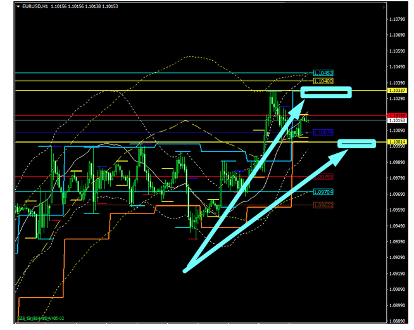The width and height of the screenshot is (414, 330).
Task: Click the 1.09390 tick on the price scale
Action: click(398, 241)
